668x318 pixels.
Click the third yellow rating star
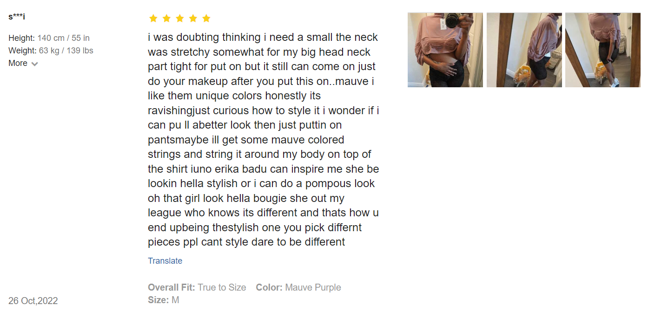click(180, 19)
